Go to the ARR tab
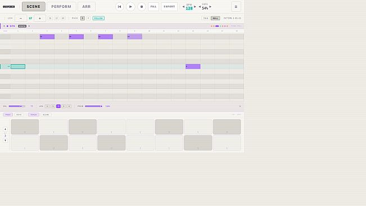366x206 pixels. [87, 7]
